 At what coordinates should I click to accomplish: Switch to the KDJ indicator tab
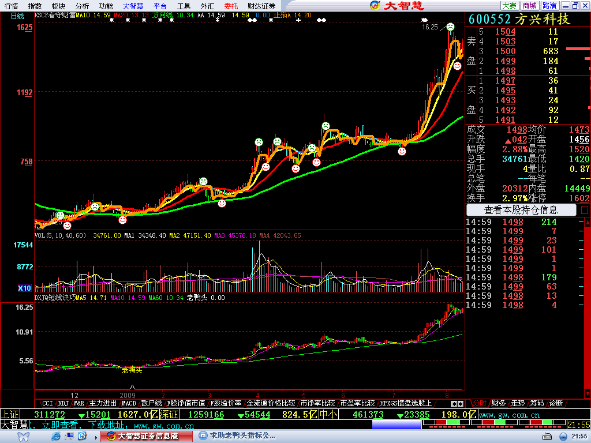(63, 403)
